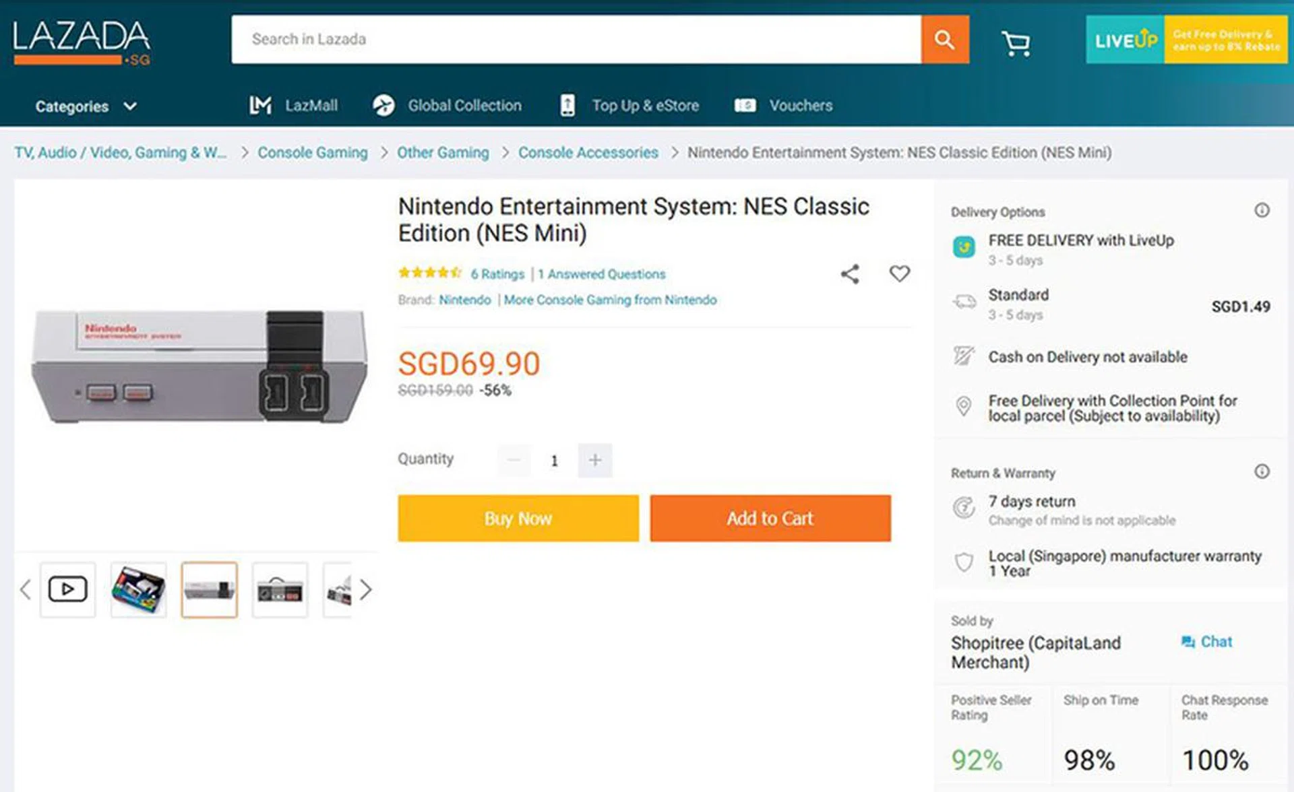Expand the Categories dropdown
This screenshot has width=1294, height=792.
[86, 106]
